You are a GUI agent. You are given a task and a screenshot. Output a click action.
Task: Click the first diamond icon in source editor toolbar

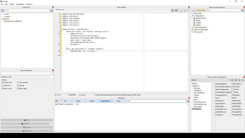[x=173, y=10]
